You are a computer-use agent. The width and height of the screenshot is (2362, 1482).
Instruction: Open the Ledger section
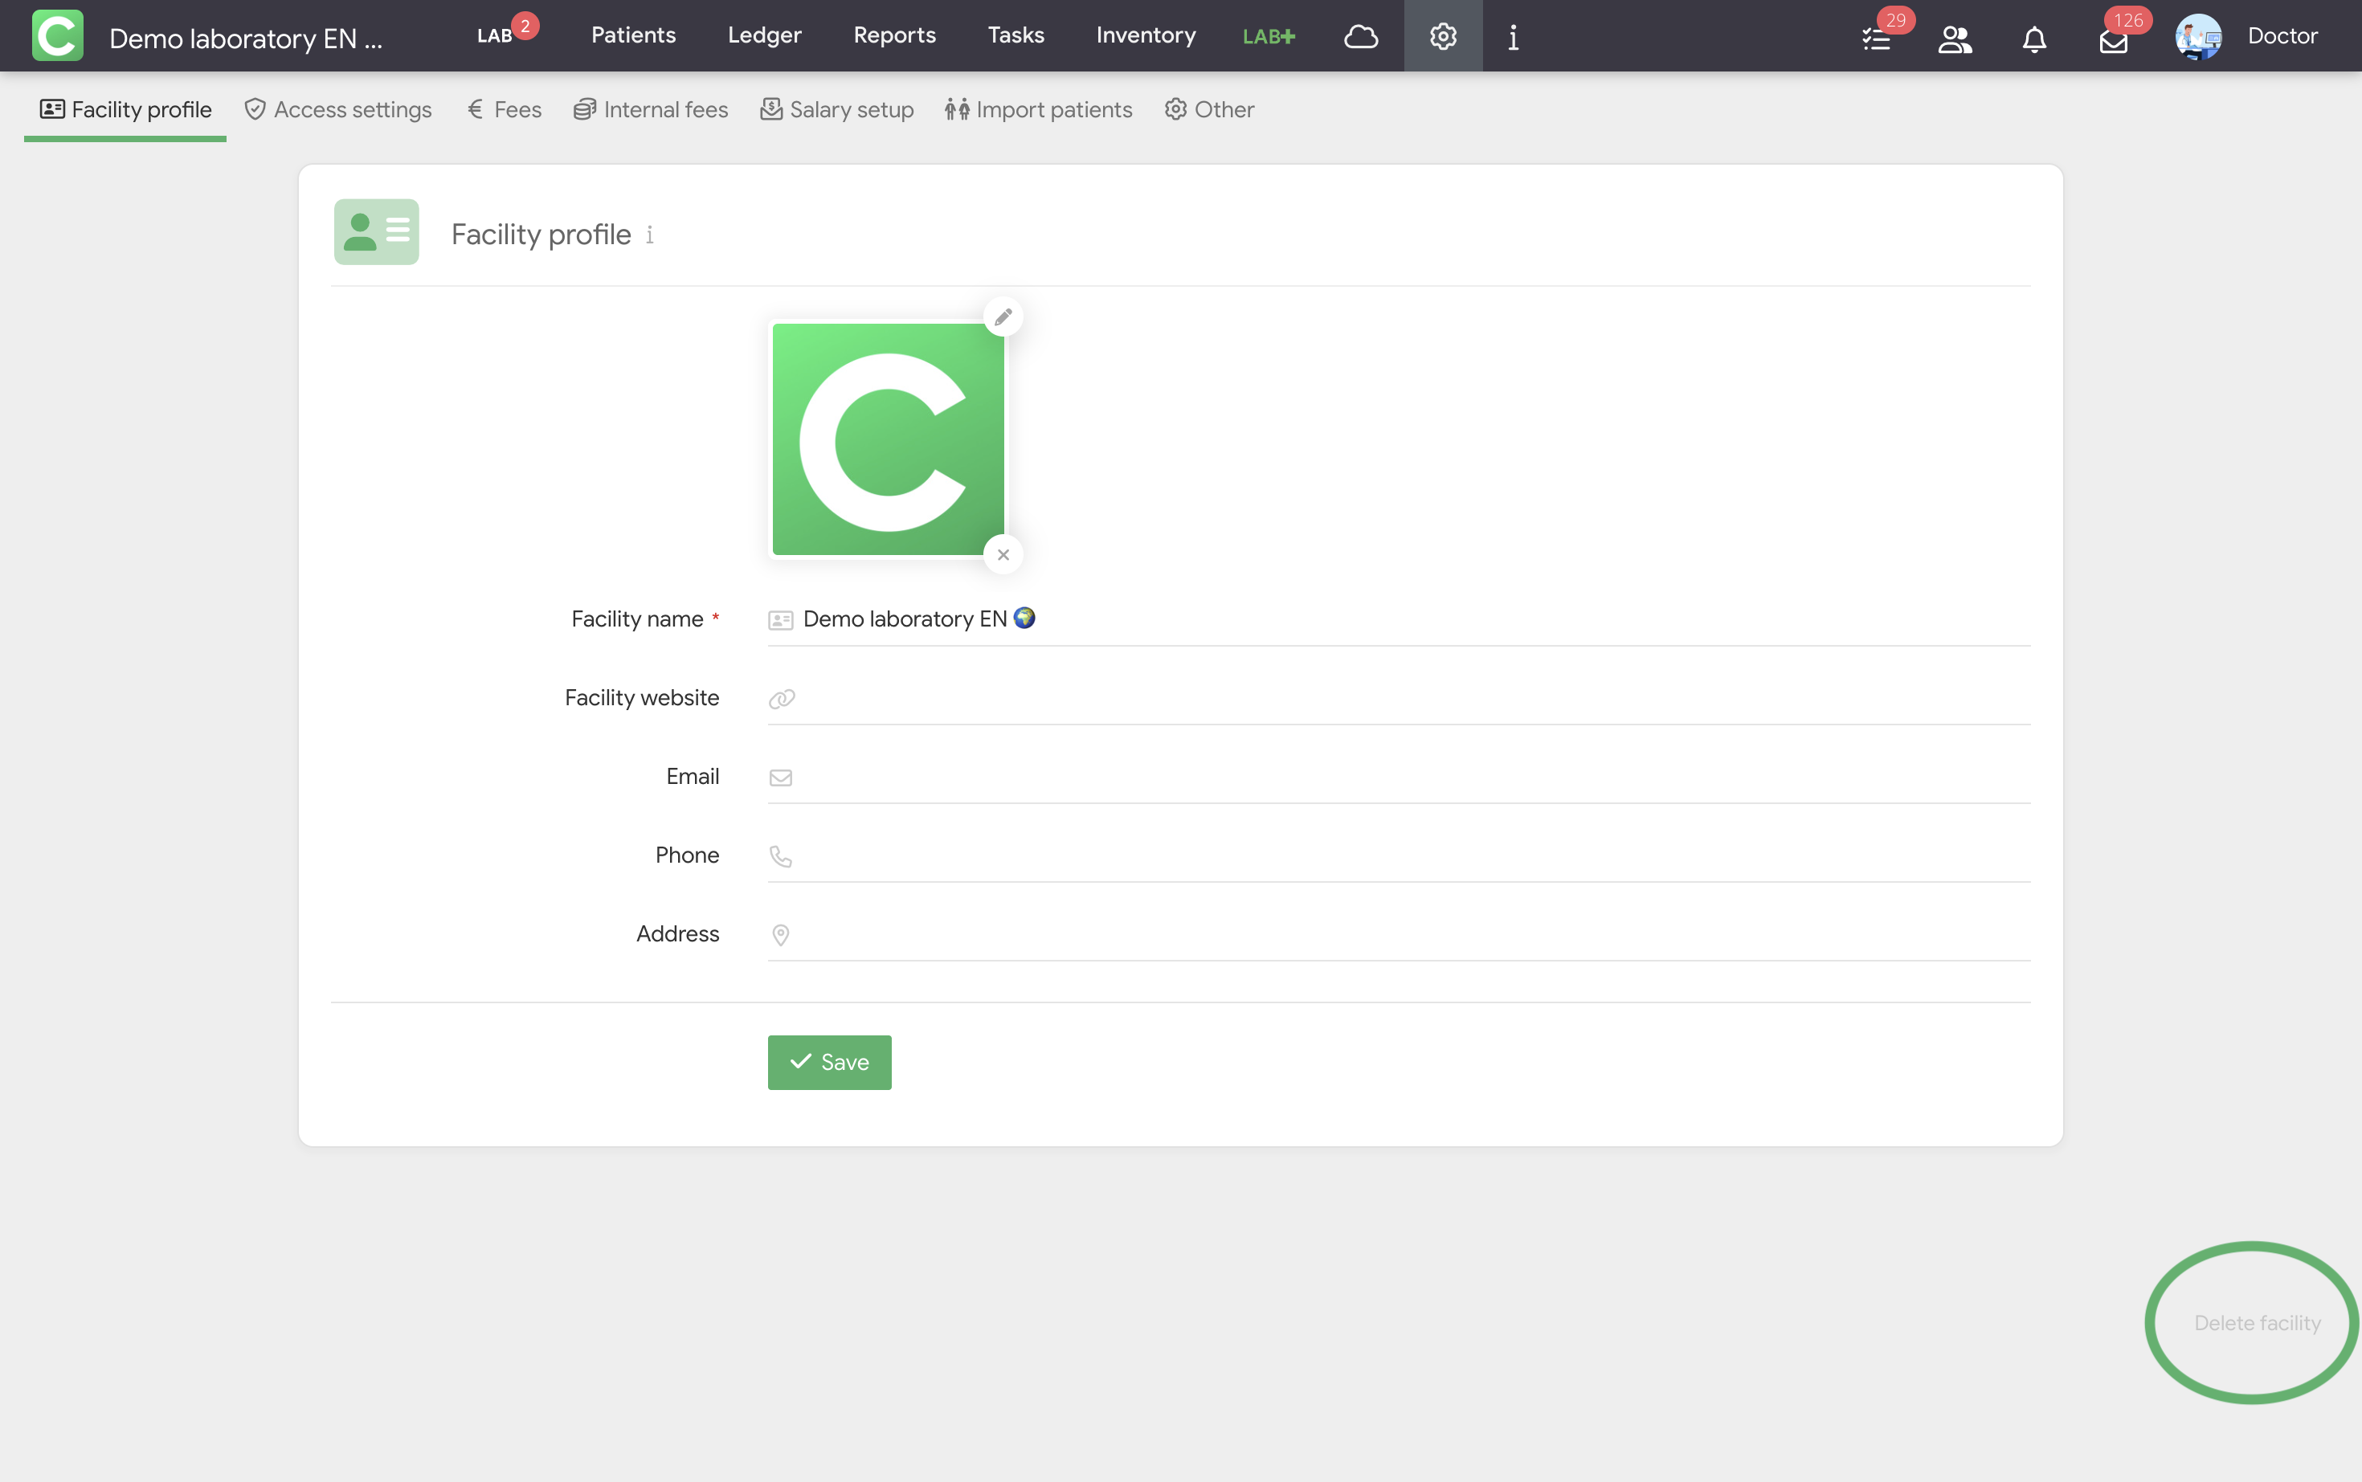click(x=765, y=35)
